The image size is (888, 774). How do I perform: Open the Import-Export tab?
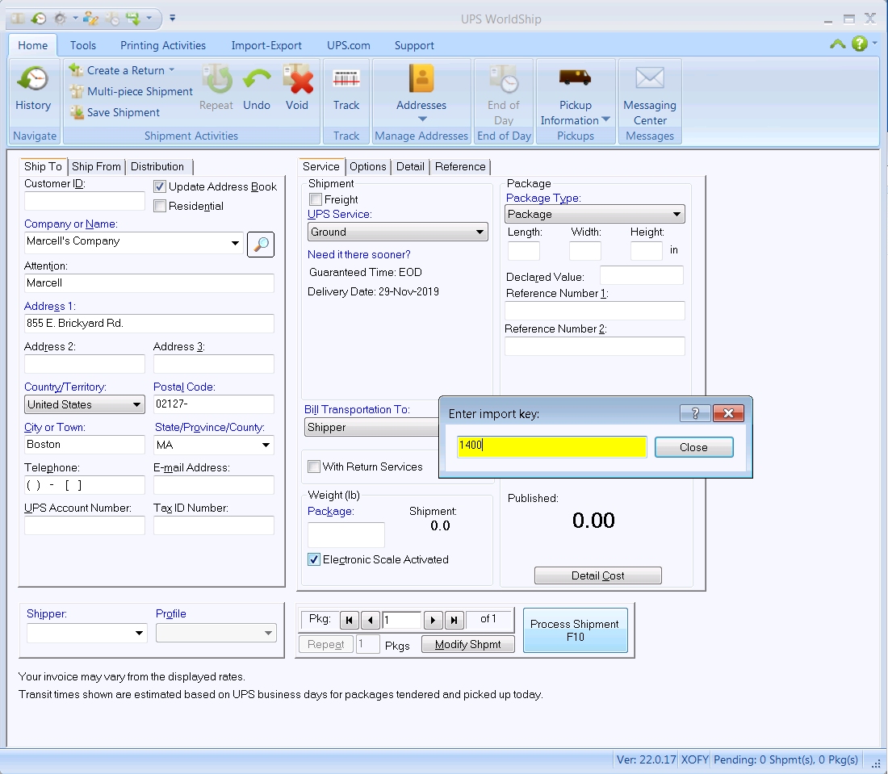click(266, 45)
